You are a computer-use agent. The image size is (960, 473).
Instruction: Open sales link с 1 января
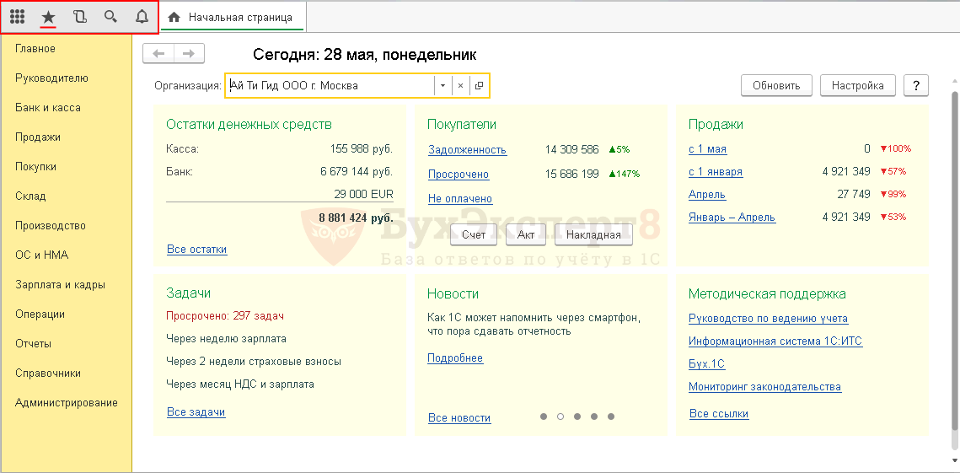coord(716,172)
